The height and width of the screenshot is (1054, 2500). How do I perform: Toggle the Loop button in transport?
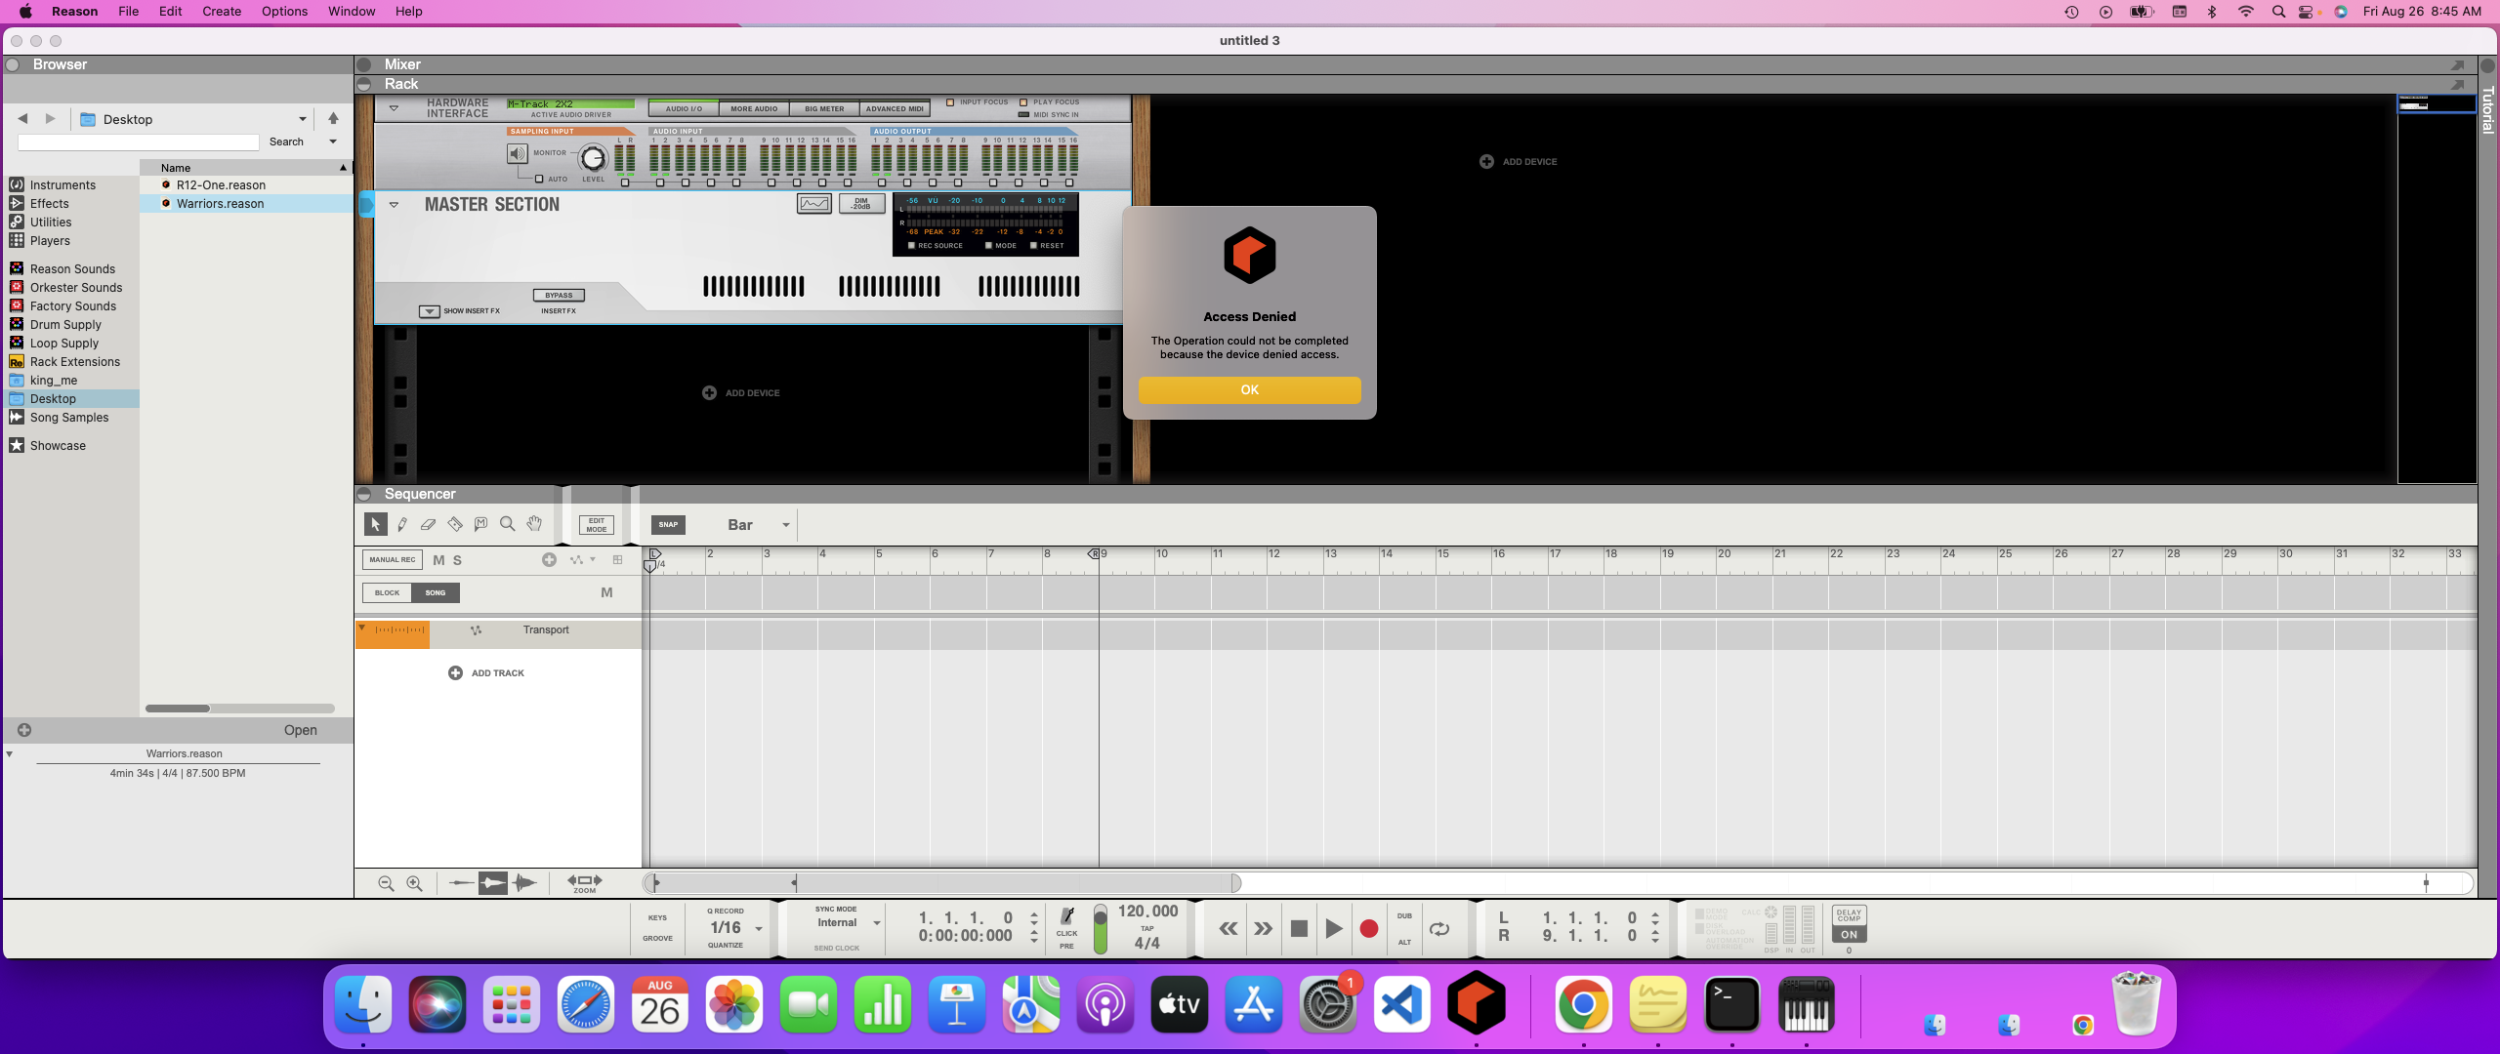(x=1439, y=929)
